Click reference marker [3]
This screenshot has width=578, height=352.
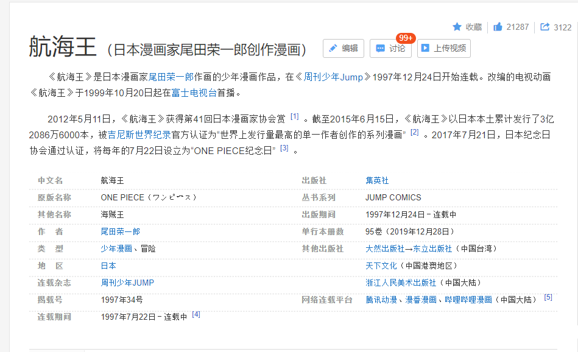coord(284,148)
